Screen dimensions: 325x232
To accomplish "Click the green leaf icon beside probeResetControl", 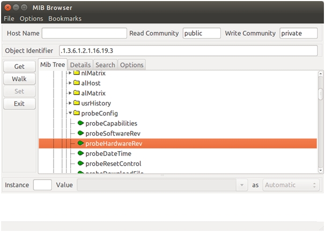I will [80, 163].
